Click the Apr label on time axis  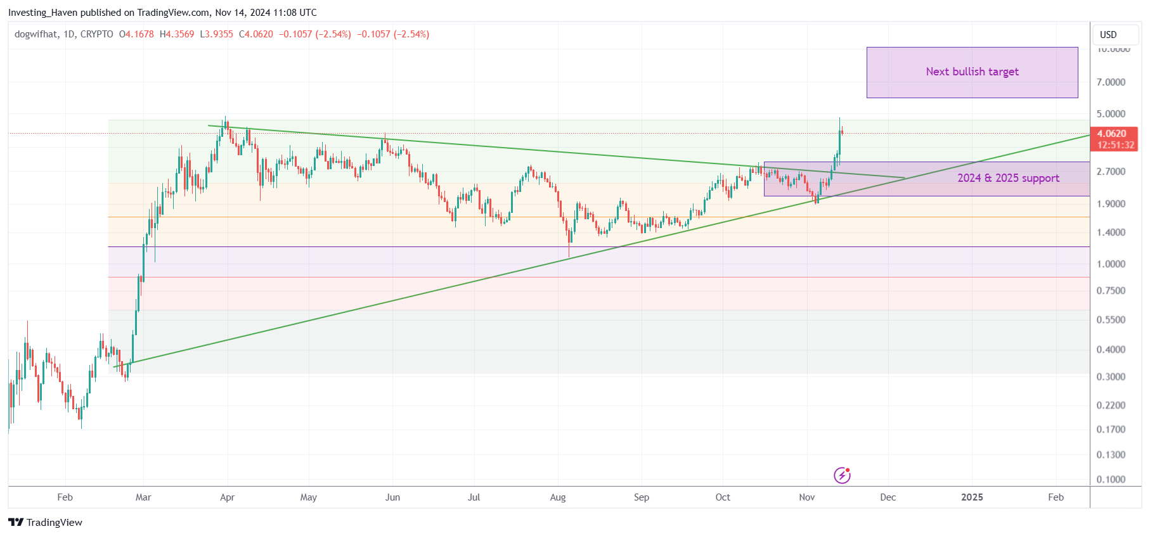(227, 497)
